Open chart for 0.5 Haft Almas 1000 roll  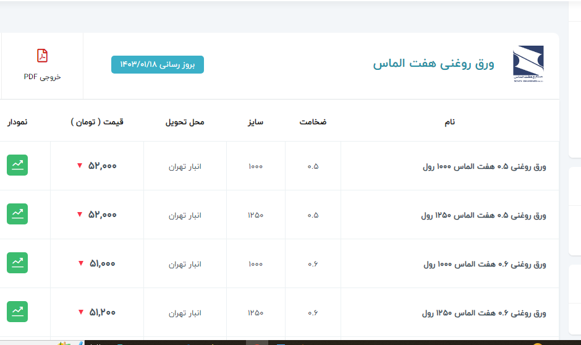[17, 165]
